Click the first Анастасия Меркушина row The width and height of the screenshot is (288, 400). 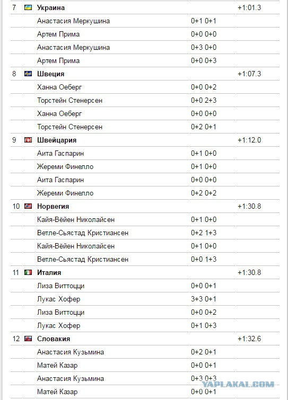point(145,21)
